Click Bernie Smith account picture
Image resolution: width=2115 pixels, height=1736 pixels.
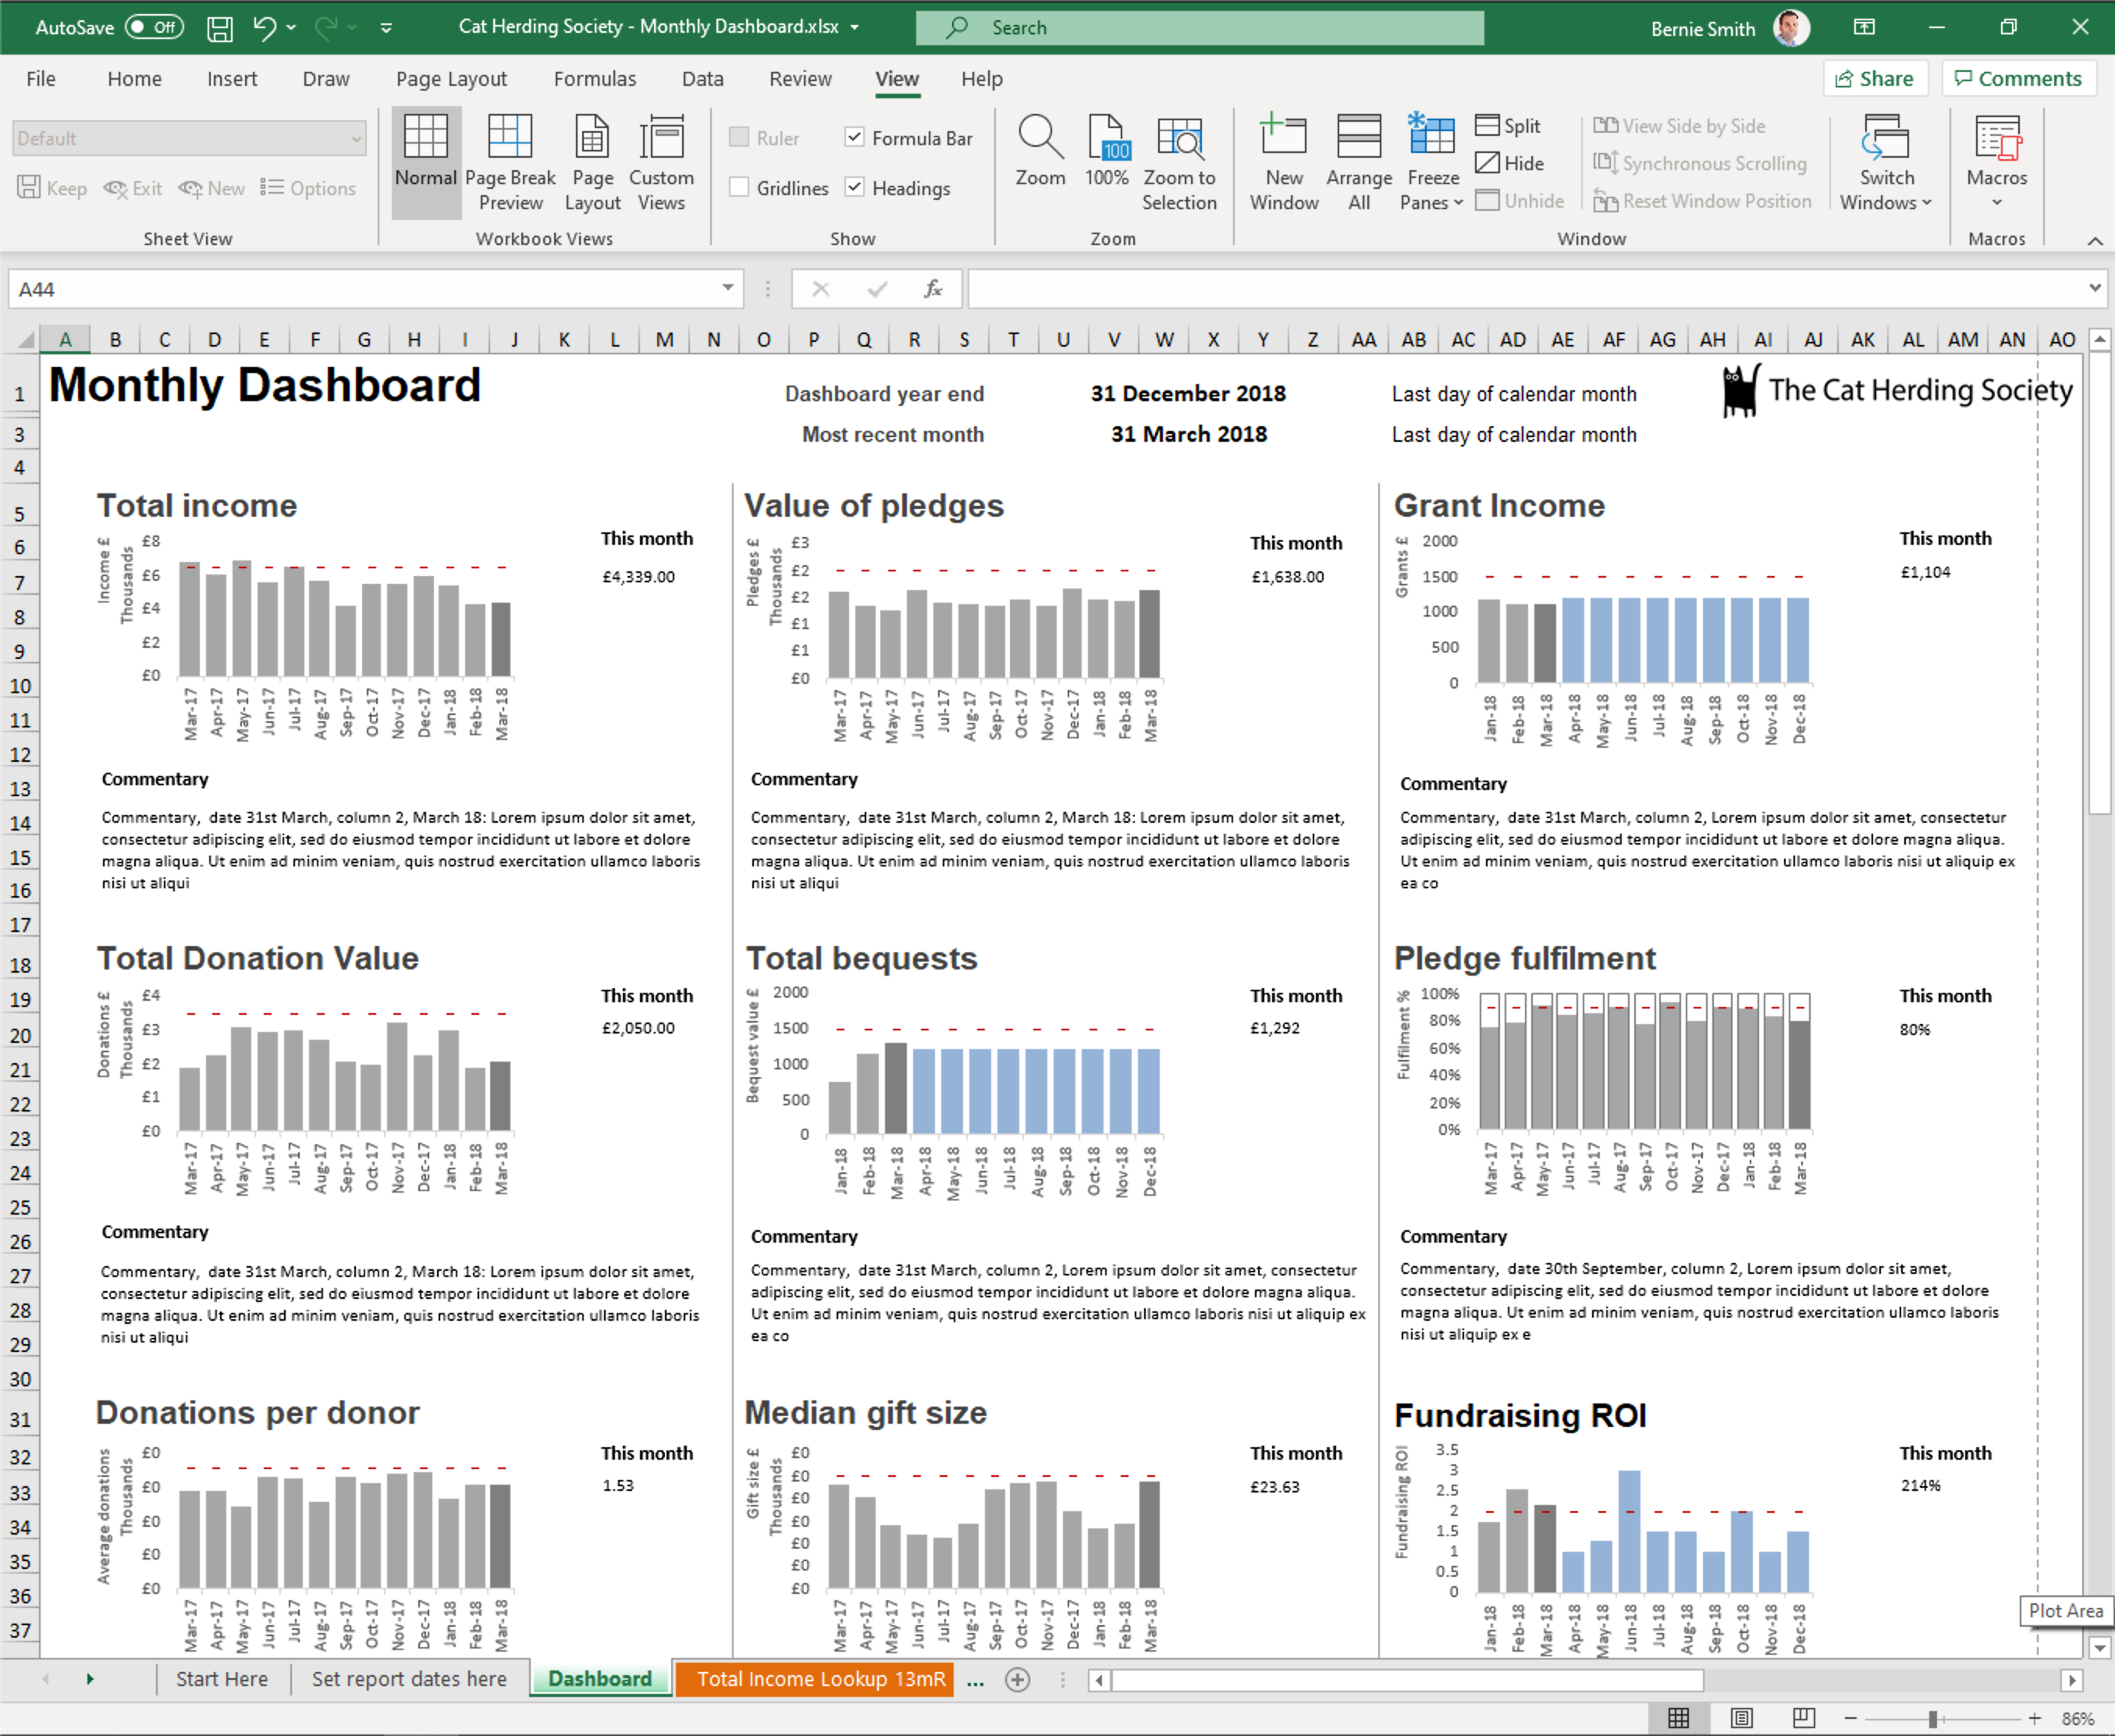1790,28
